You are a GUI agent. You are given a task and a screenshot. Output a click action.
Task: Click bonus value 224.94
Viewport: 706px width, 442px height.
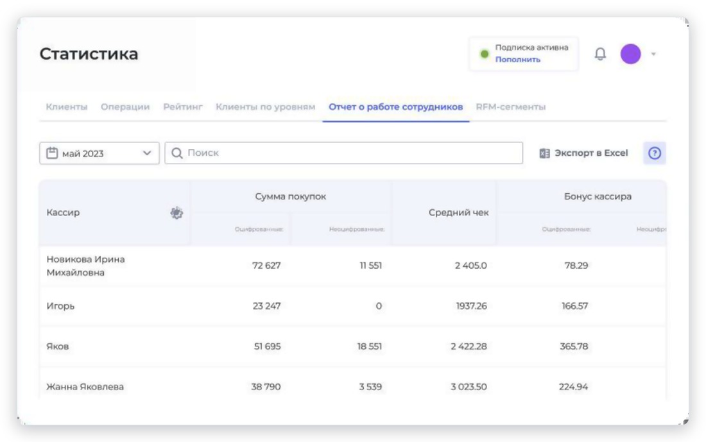(574, 387)
